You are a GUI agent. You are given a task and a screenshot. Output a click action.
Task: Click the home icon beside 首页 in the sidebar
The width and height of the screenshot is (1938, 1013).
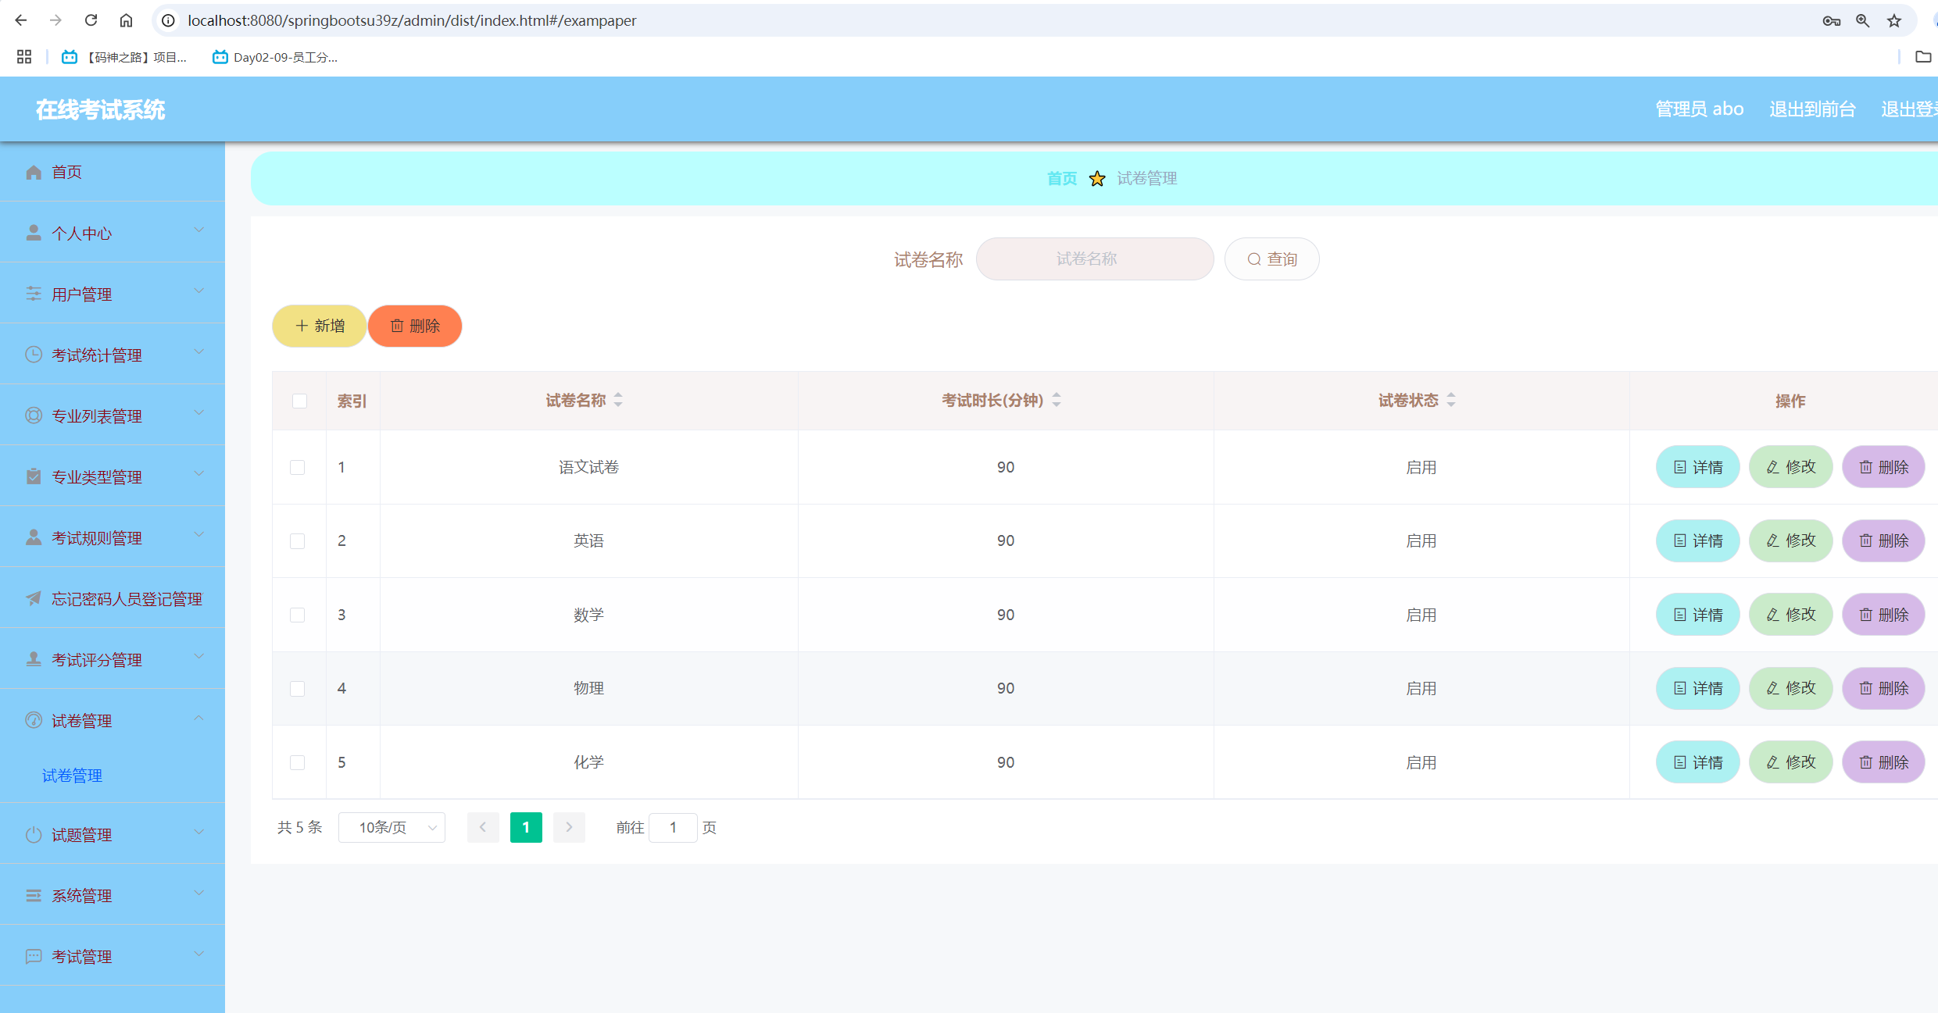(x=34, y=172)
